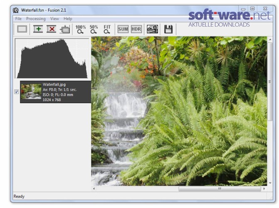Remove image with the red X icon
Image resolution: width=279 pixels, height=208 pixels.
(x=52, y=29)
